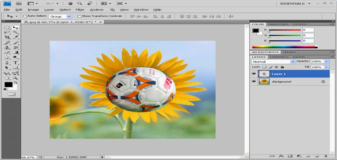The width and height of the screenshot is (337, 160).
Task: Switch to the Channels tab
Action: [x=279, y=57]
